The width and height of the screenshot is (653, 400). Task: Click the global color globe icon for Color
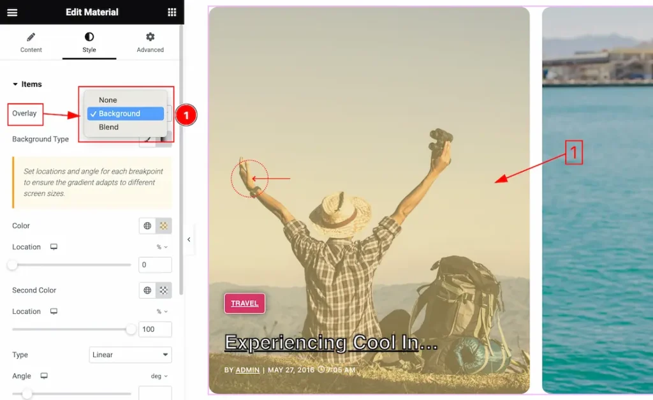pos(147,225)
